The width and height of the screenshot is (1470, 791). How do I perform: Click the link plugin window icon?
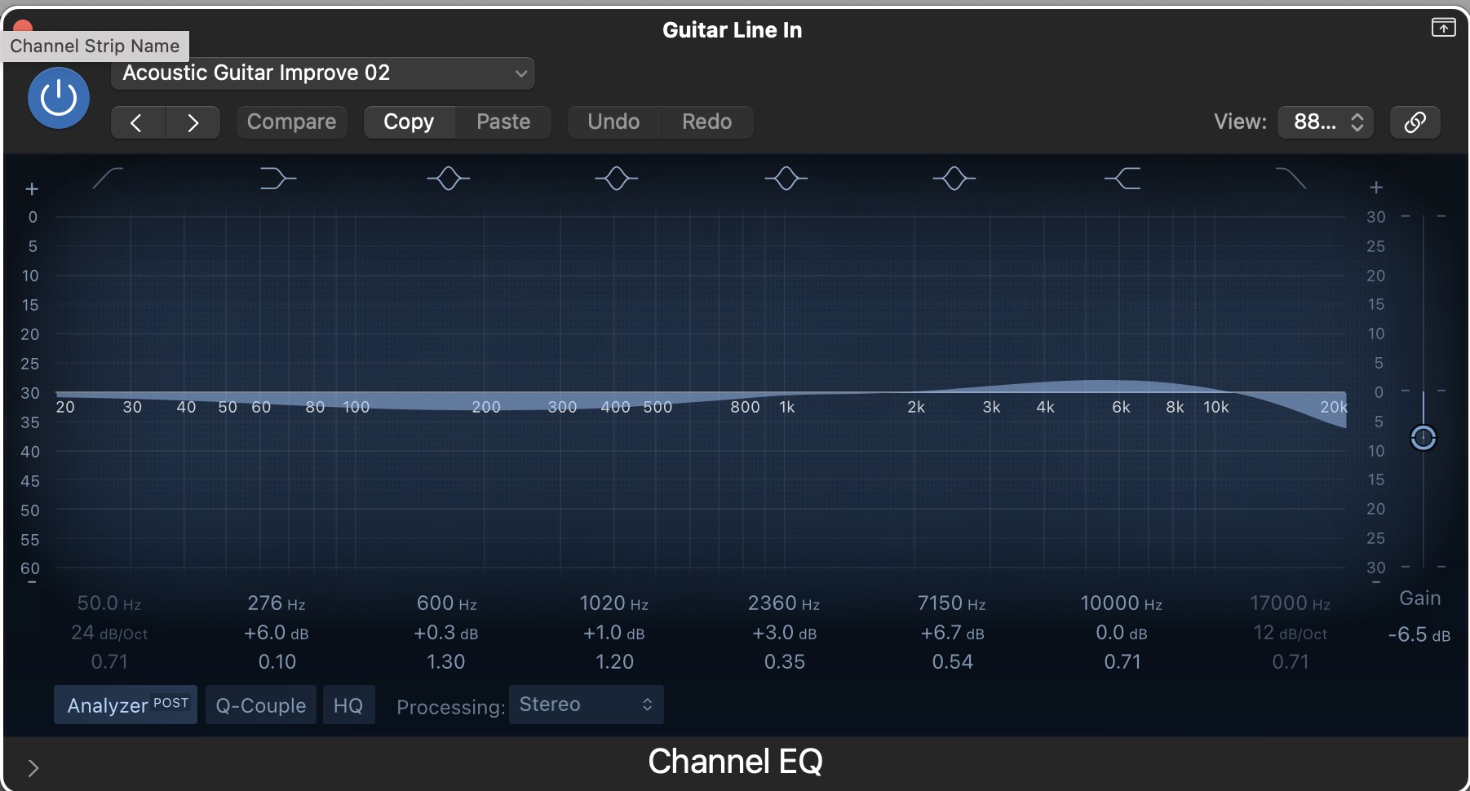pyautogui.click(x=1415, y=122)
